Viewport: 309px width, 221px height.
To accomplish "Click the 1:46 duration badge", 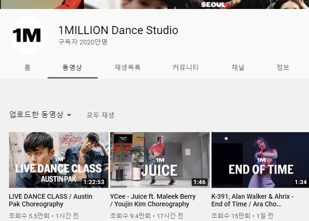I will pos(200,182).
